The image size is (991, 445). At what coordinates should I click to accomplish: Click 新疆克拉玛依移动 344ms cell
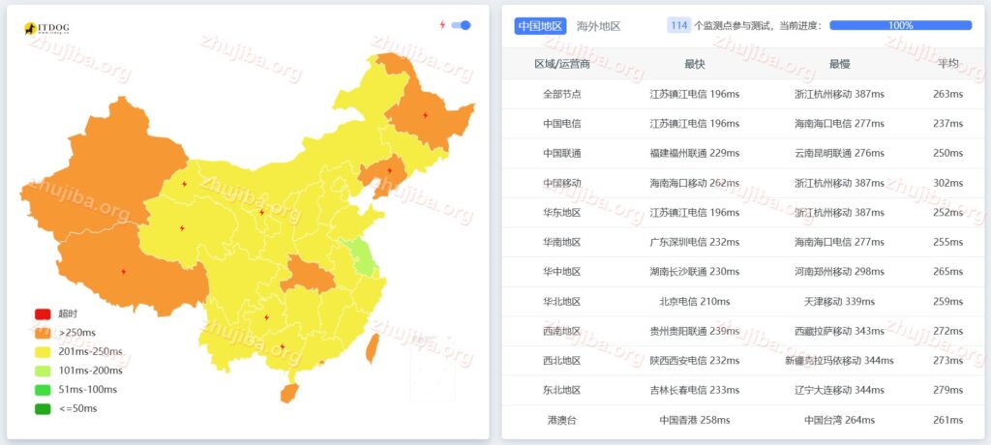pos(839,360)
